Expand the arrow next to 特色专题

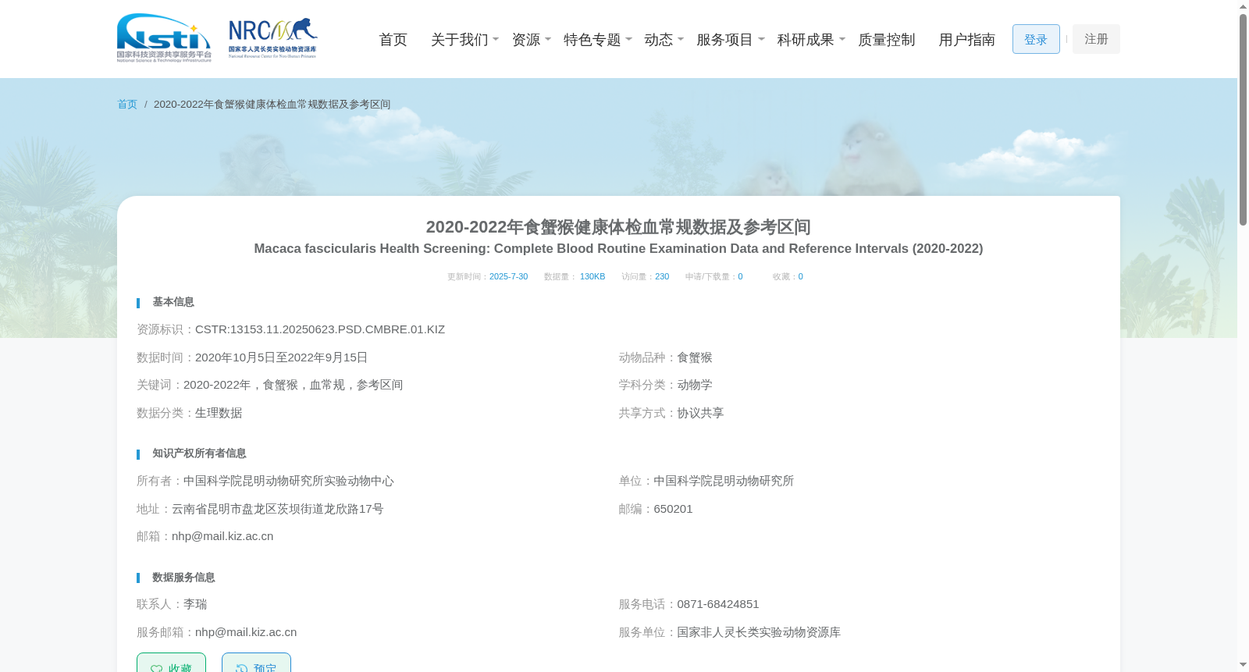click(628, 39)
